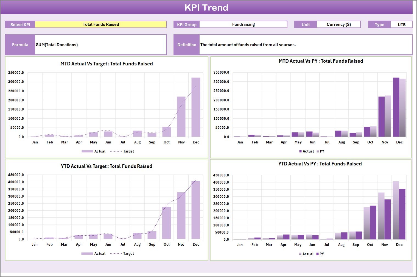Select the Unit Currency ($) cell

(338, 24)
